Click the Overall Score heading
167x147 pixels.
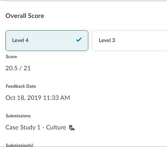[25, 16]
